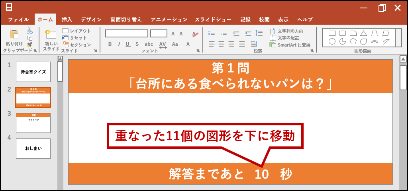The width and height of the screenshot is (408, 191).
Task: Justify paragraph text
Action: [242, 44]
